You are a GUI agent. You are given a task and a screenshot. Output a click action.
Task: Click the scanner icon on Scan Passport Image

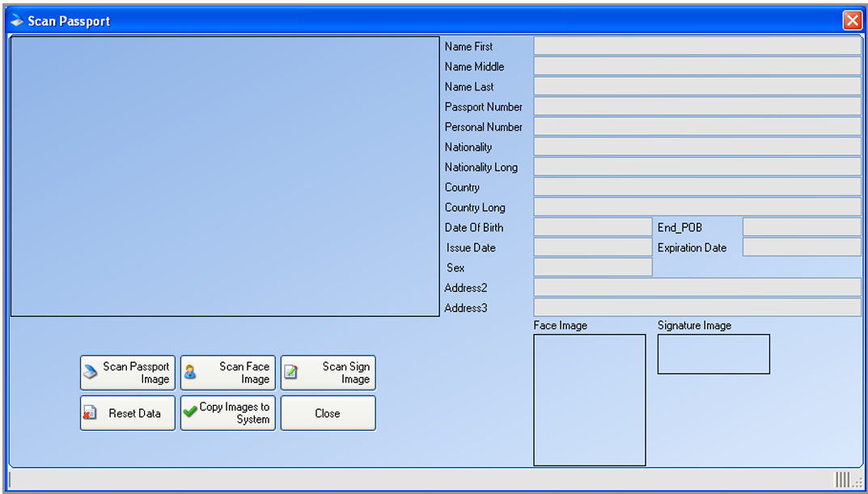[90, 373]
